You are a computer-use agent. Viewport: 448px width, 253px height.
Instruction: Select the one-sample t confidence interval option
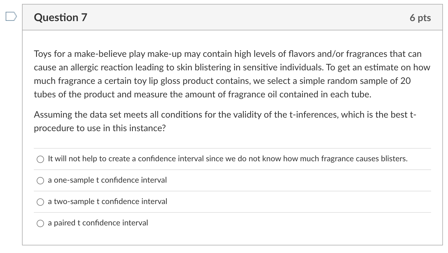click(x=40, y=180)
